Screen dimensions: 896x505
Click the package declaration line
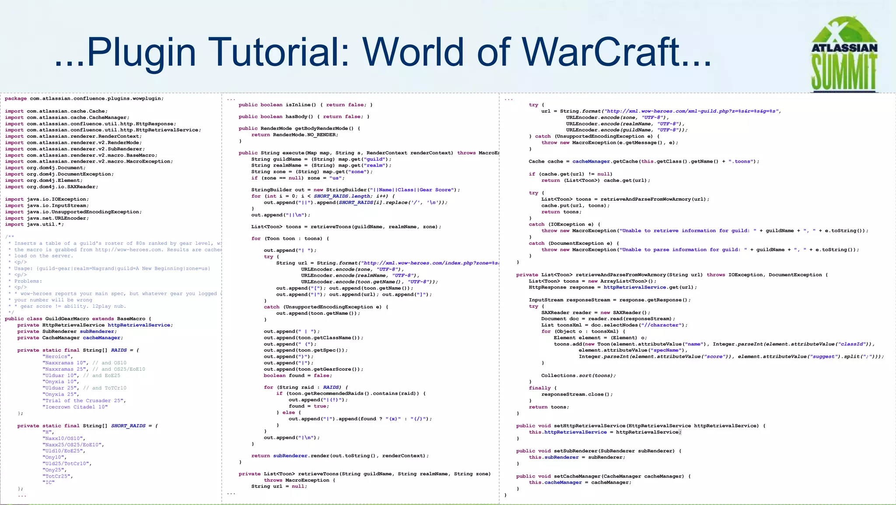[84, 98]
